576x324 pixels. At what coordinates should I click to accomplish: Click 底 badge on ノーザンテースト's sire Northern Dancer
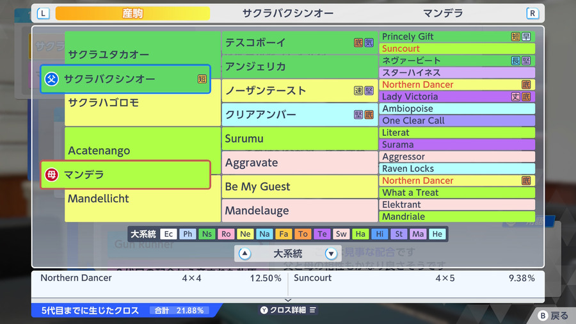pos(526,85)
